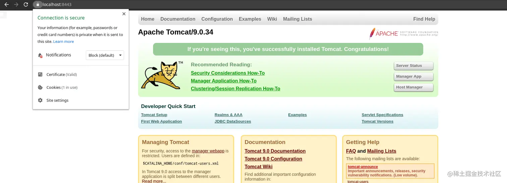Click the Manager App button
507x183 pixels.
click(413, 76)
